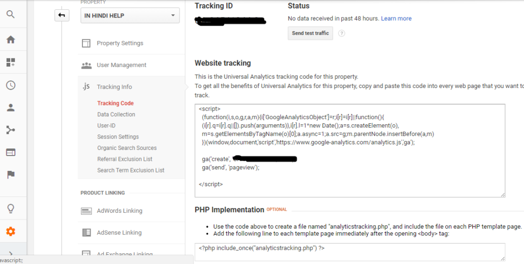Click the back arrow button
The image size is (524, 264).
pyautogui.click(x=62, y=15)
